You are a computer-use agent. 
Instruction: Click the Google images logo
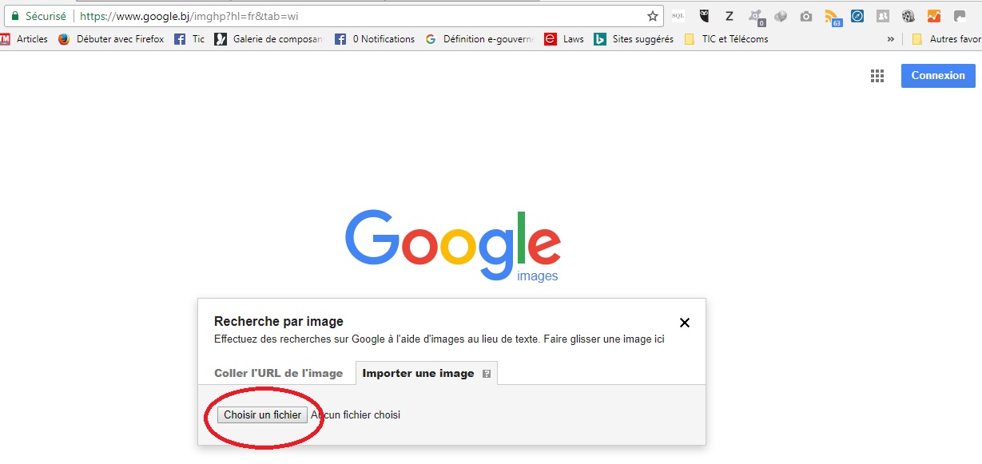click(x=452, y=245)
